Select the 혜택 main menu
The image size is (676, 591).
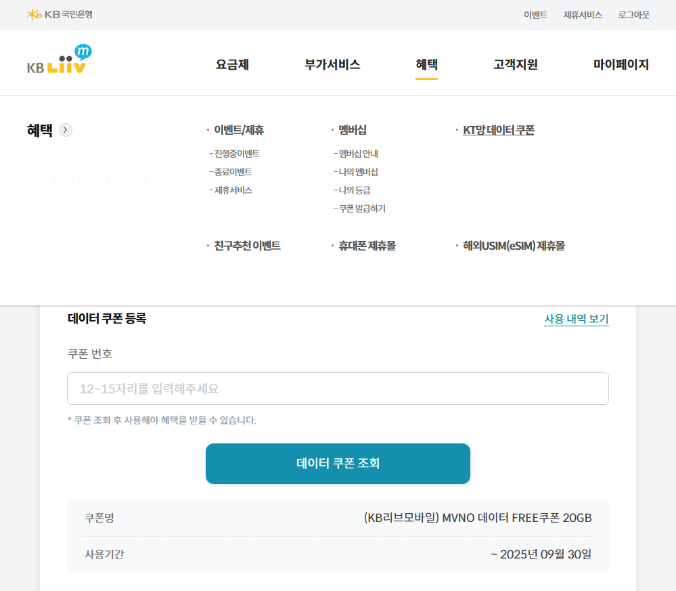[x=426, y=65]
